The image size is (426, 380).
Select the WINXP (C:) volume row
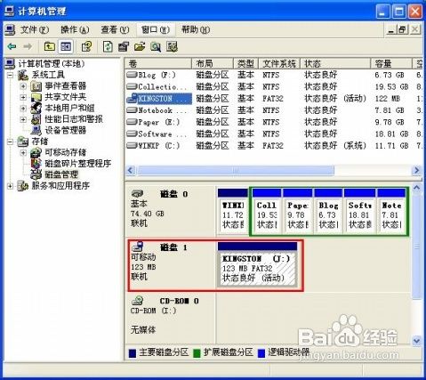[273, 146]
